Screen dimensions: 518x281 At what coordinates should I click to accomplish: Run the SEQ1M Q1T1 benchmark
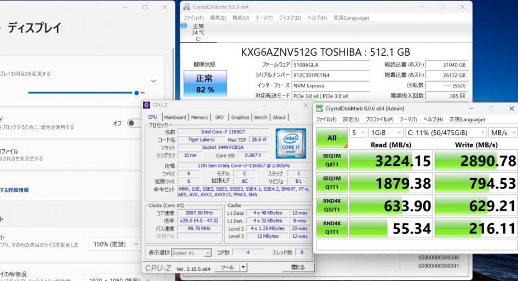pyautogui.click(x=332, y=182)
